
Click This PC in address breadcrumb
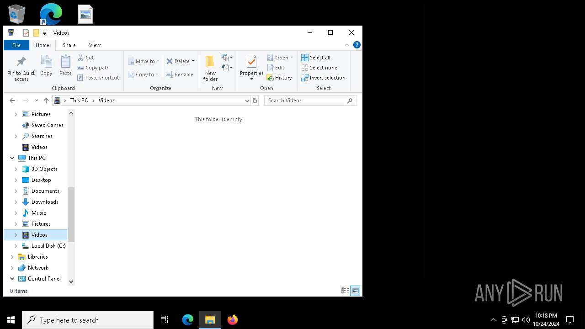point(79,101)
